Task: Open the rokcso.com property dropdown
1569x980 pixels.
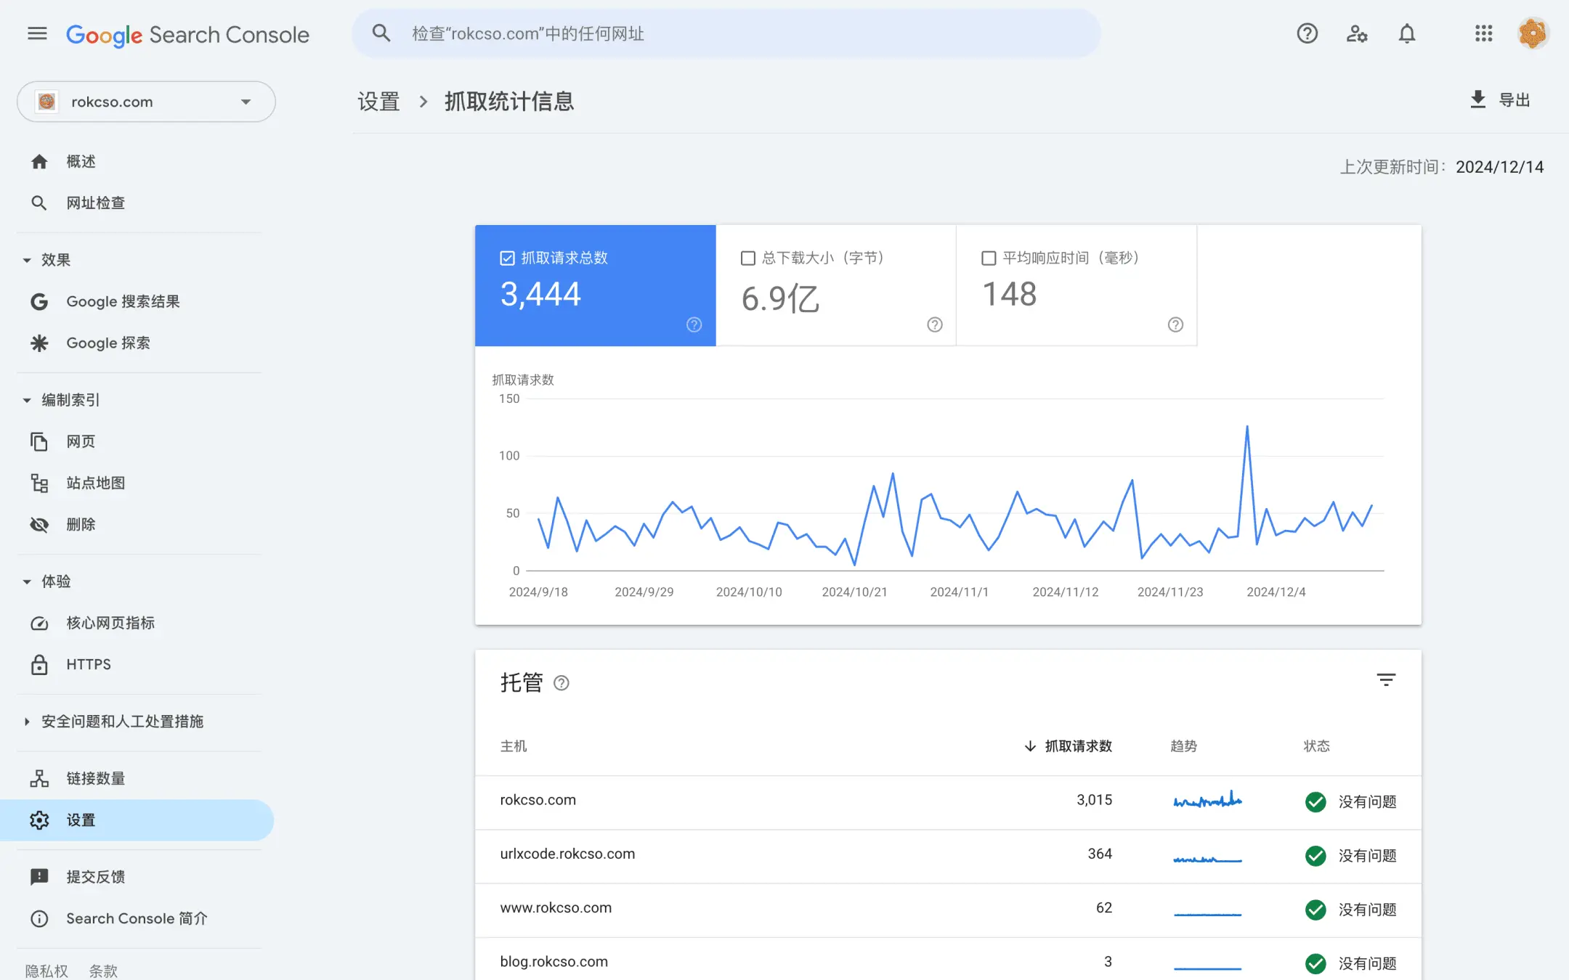Action: [x=146, y=102]
